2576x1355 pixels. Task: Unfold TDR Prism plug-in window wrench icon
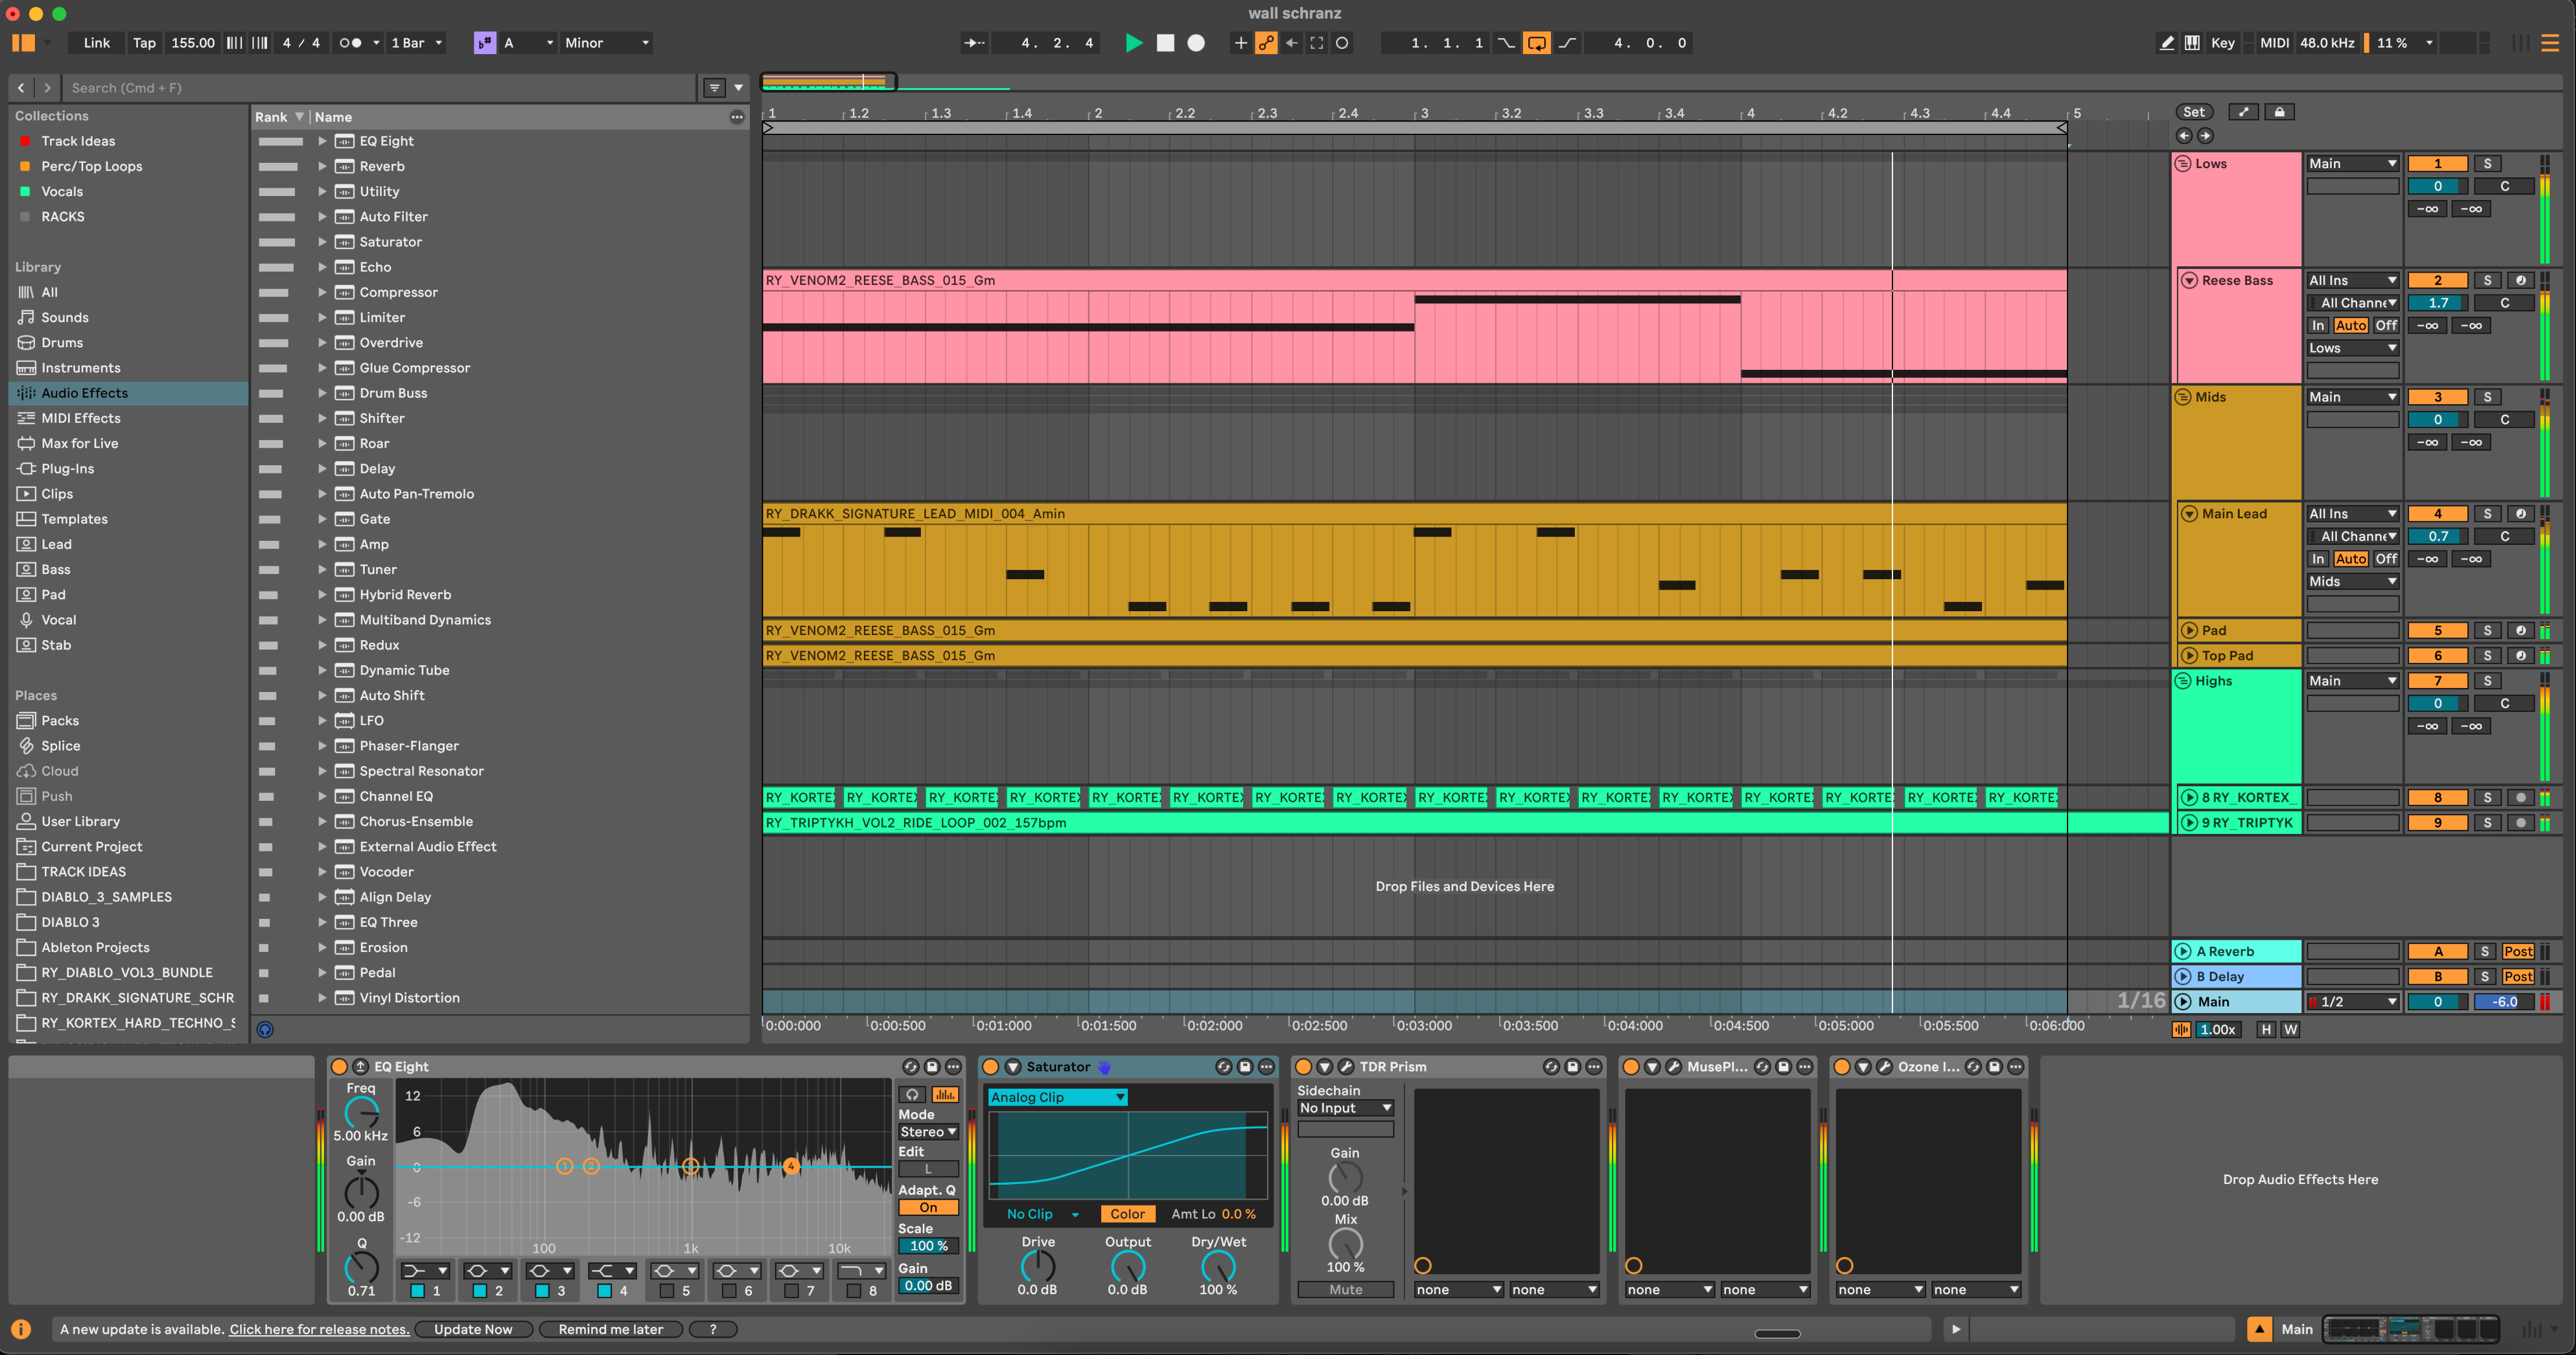[1346, 1067]
